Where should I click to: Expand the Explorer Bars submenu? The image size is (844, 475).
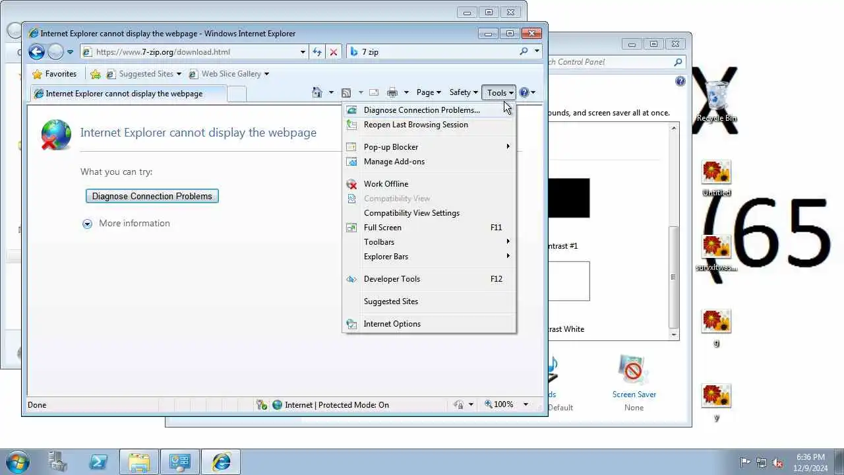coord(429,257)
